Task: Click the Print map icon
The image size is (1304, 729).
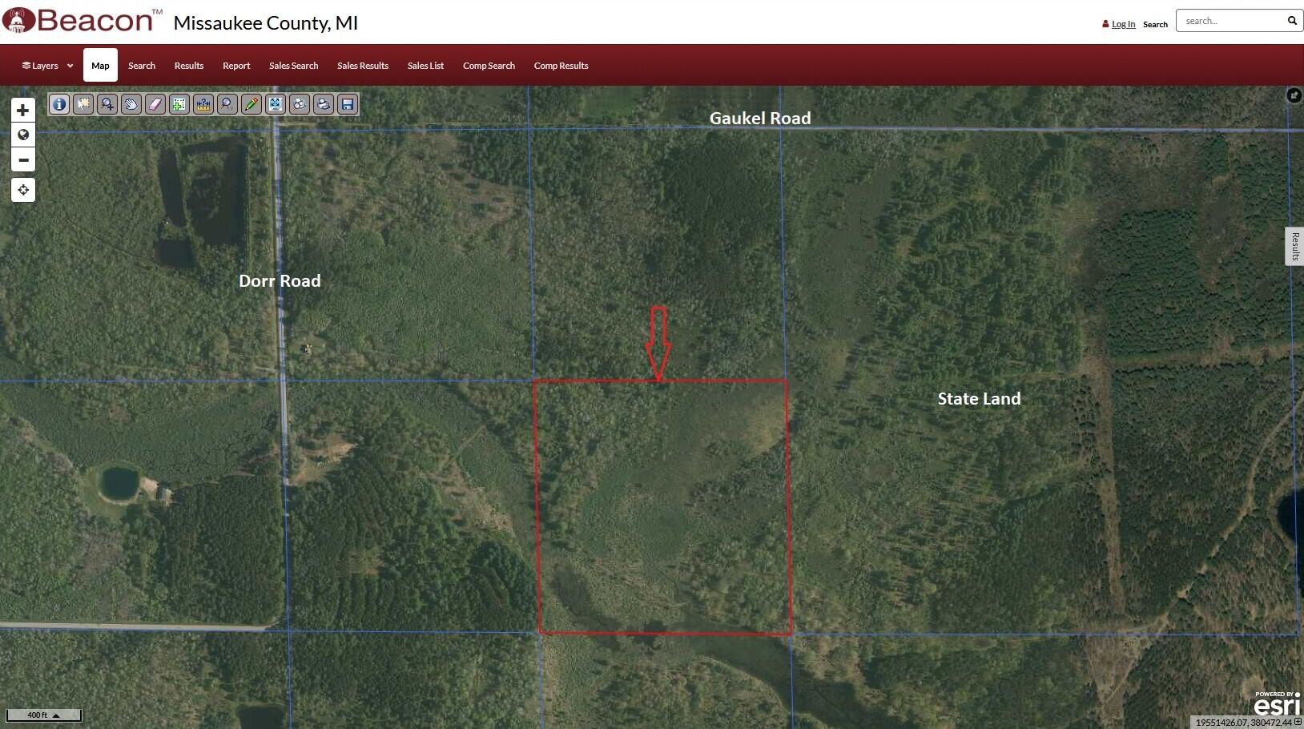Action: 323,104
